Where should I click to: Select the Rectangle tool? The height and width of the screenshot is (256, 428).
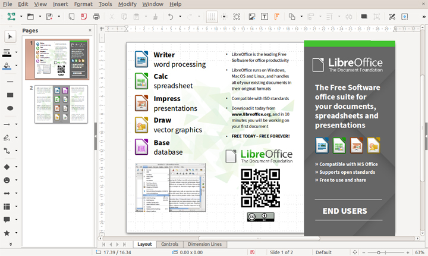click(x=10, y=95)
